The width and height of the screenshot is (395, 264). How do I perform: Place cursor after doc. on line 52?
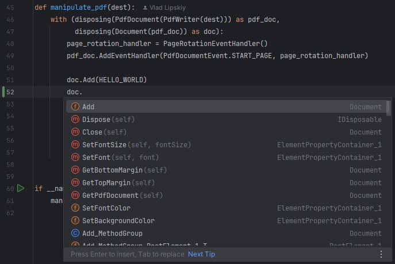point(83,92)
